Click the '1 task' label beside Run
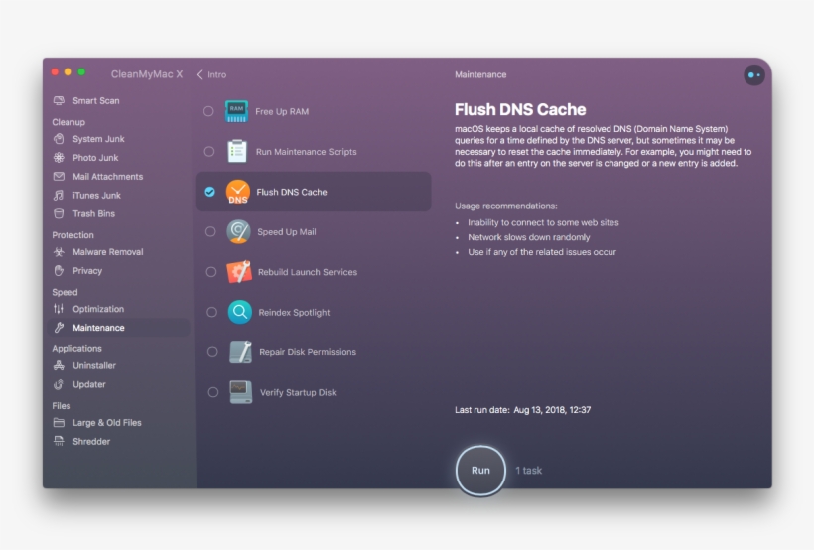814x550 pixels. [528, 470]
